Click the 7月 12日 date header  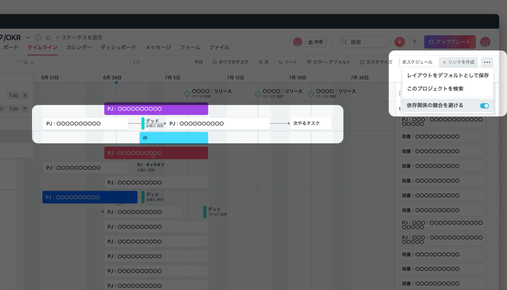pyautogui.click(x=236, y=78)
